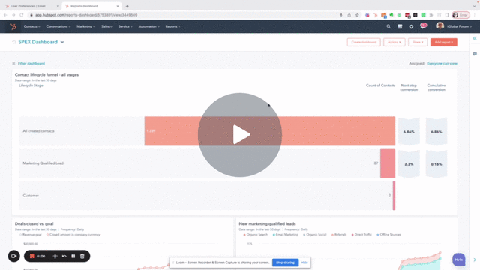This screenshot has width=480, height=270.
Task: Open the Share dropdown
Action: 418,42
